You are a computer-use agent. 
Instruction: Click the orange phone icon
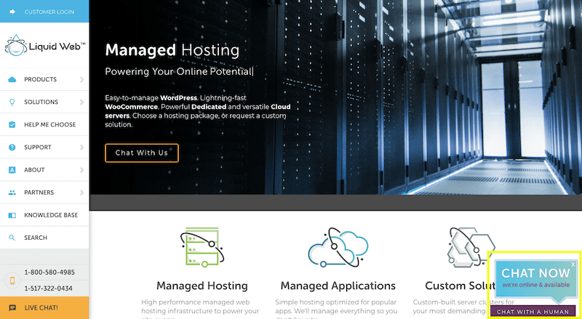click(x=12, y=280)
